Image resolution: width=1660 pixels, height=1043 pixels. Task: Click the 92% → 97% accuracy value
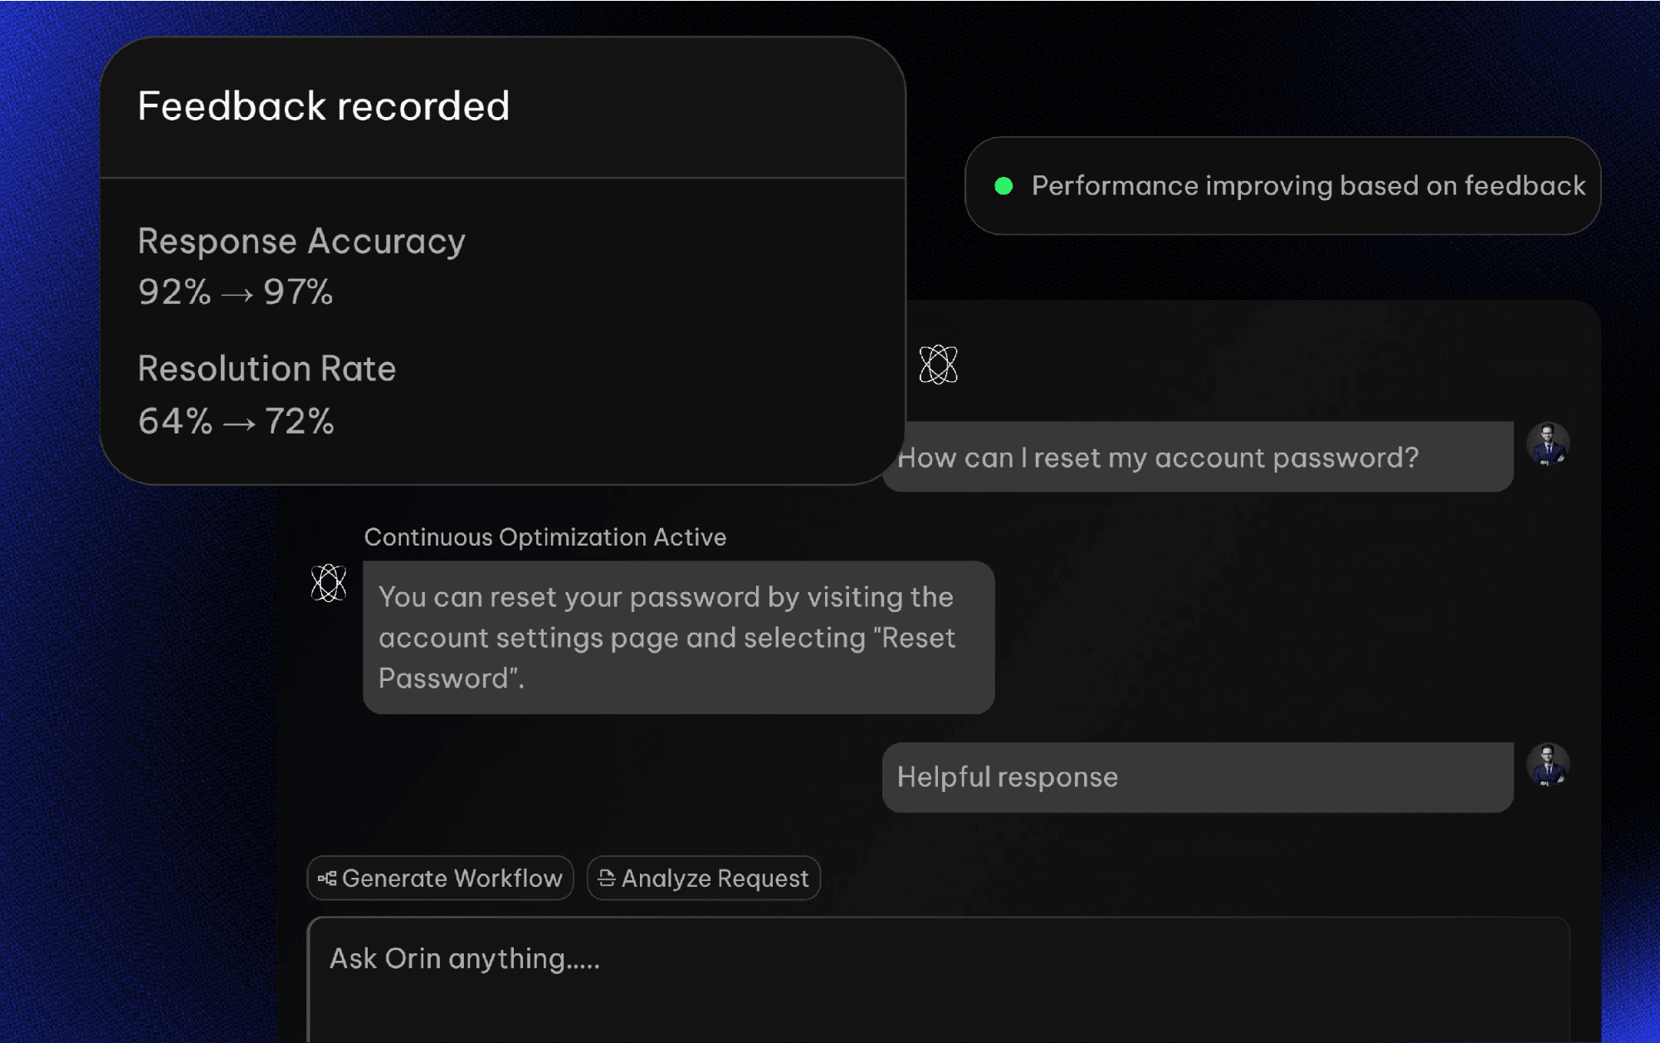click(x=236, y=292)
